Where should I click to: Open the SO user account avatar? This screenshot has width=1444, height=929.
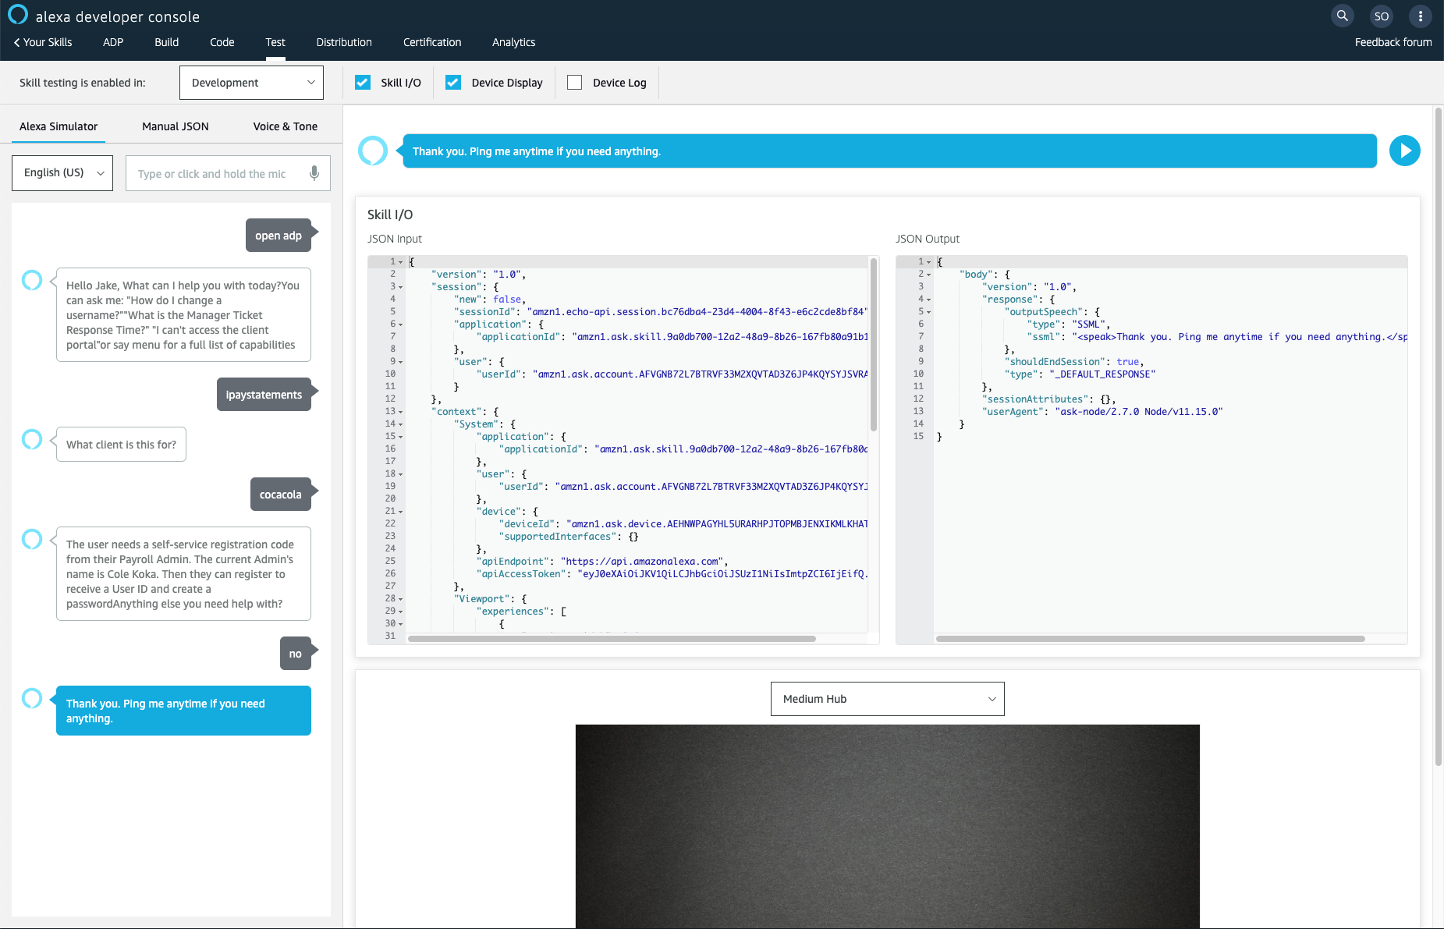(x=1382, y=16)
